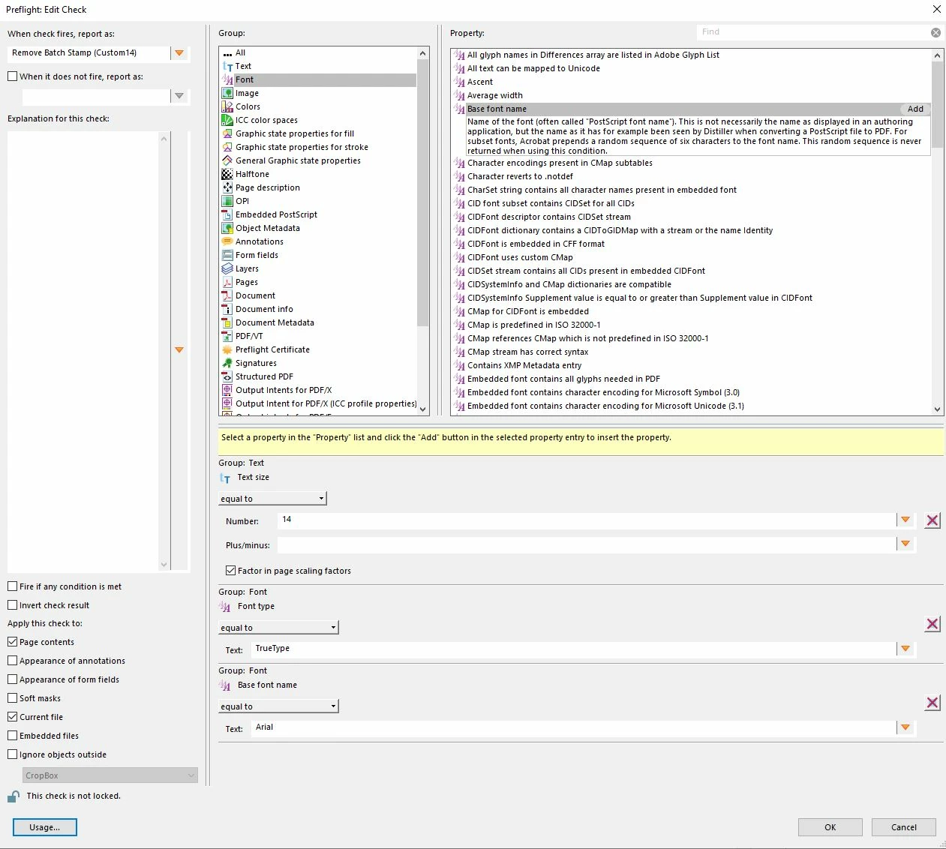The width and height of the screenshot is (946, 849).
Task: Uncheck 'Current file' checkbox
Action: coord(13,717)
